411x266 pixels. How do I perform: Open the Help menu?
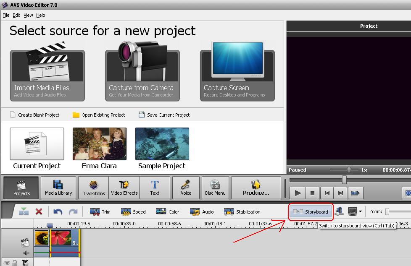point(41,15)
